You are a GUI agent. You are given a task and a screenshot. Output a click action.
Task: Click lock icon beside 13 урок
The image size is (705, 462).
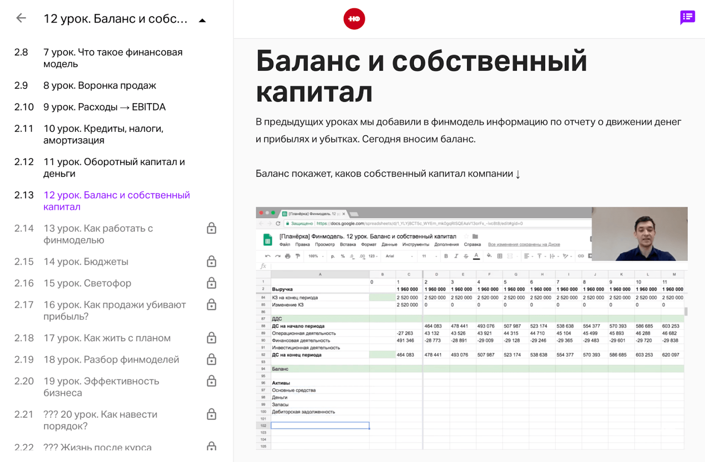211,228
